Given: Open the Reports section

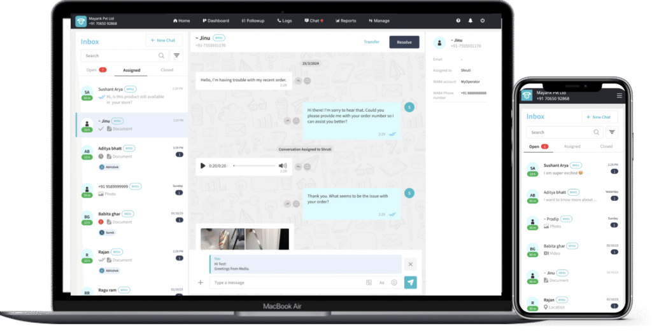Looking at the screenshot, I should pyautogui.click(x=346, y=21).
